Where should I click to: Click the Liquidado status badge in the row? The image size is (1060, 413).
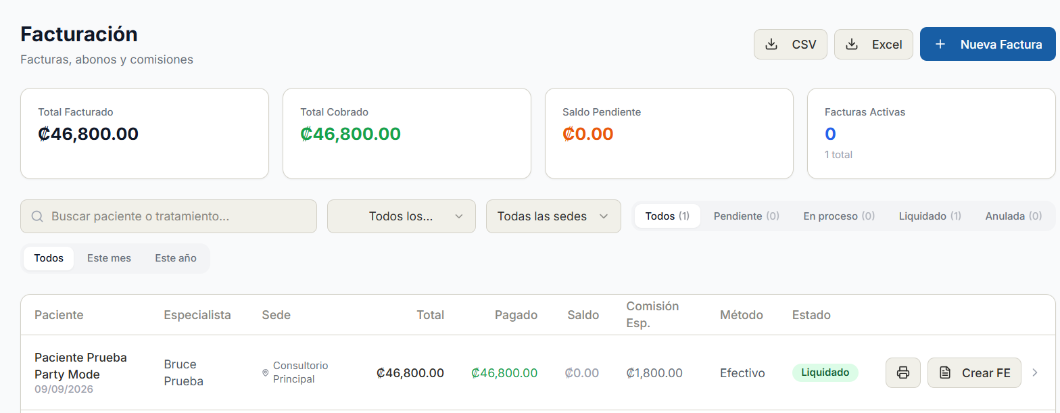coord(825,372)
